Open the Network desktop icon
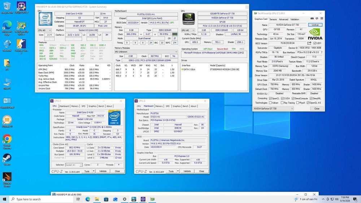Screen dimensions: 361x203 tap(7, 45)
